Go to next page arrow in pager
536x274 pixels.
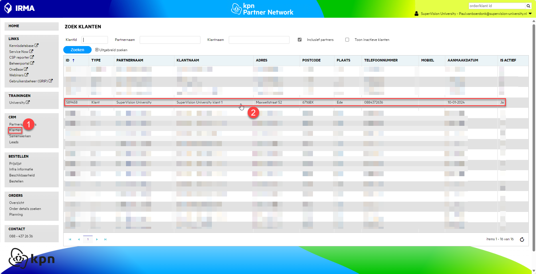point(97,239)
